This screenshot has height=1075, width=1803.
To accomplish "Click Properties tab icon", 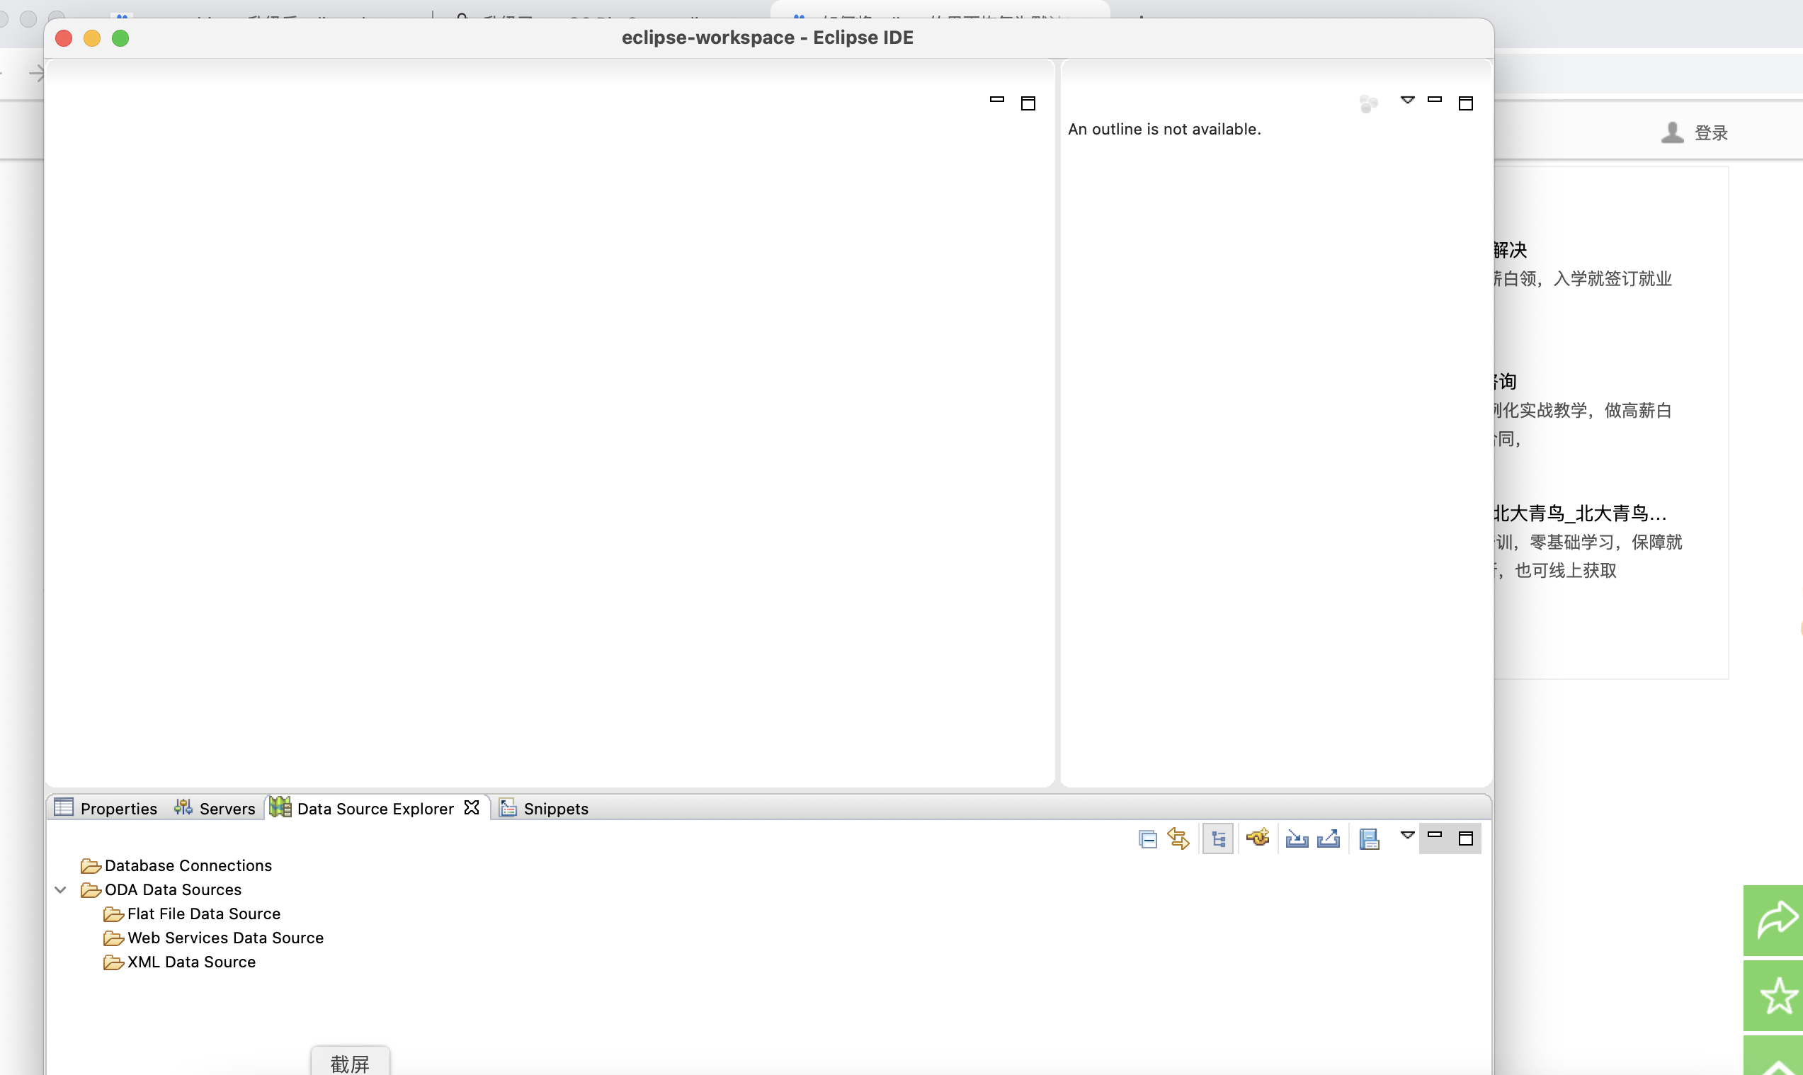I will 64,807.
